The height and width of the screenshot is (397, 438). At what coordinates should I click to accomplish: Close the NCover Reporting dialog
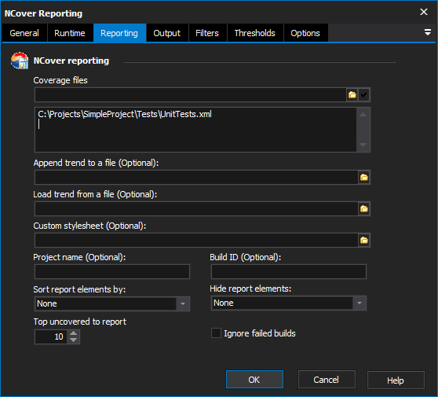click(x=424, y=12)
